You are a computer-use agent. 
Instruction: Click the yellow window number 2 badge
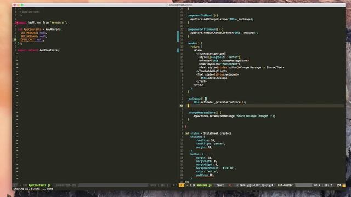[181, 185]
